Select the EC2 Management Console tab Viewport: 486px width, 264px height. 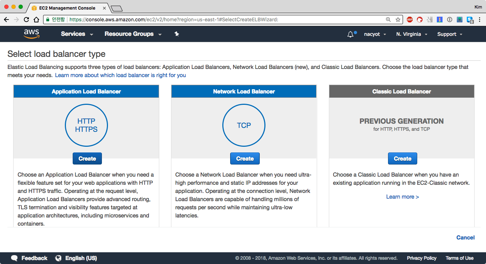(x=67, y=7)
